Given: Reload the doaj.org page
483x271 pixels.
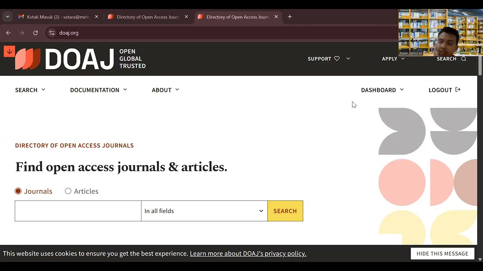Looking at the screenshot, I should coord(35,33).
